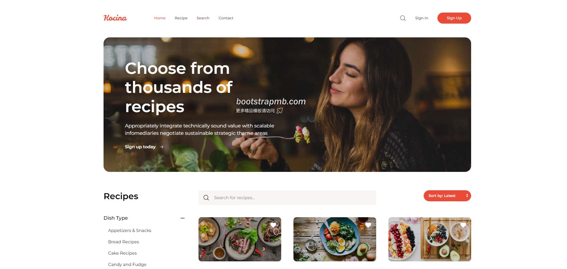Favorite the first recipe with the heart icon
The width and height of the screenshot is (567, 269).
click(273, 225)
